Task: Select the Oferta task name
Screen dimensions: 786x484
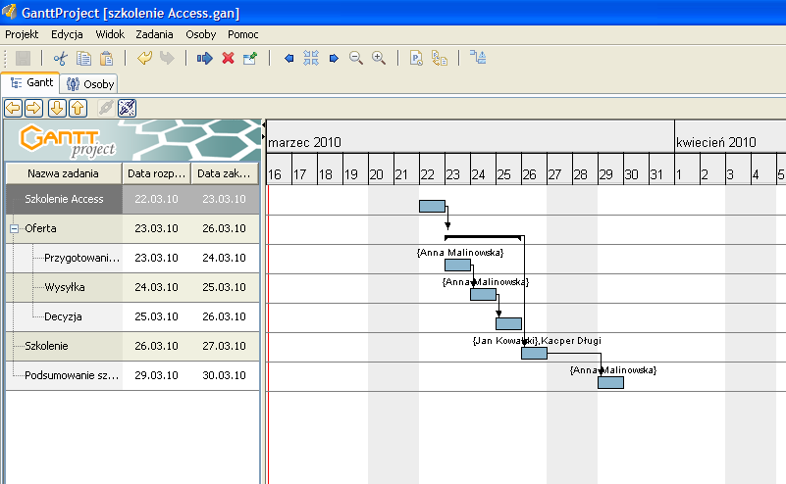Action: (x=40, y=228)
